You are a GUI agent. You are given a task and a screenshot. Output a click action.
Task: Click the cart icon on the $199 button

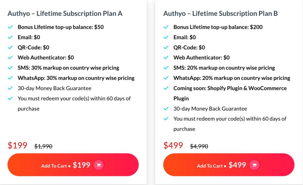click(x=99, y=165)
